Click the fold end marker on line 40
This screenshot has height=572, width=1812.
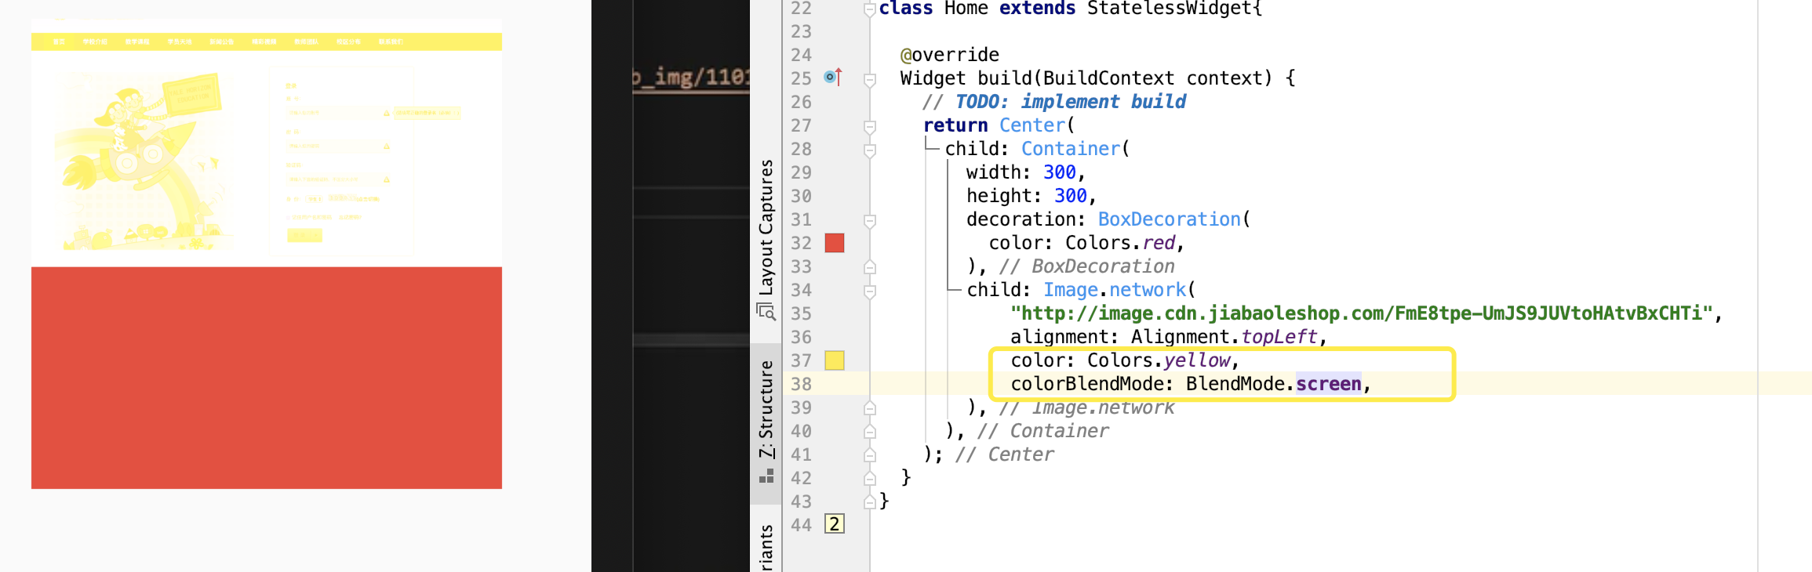870,432
